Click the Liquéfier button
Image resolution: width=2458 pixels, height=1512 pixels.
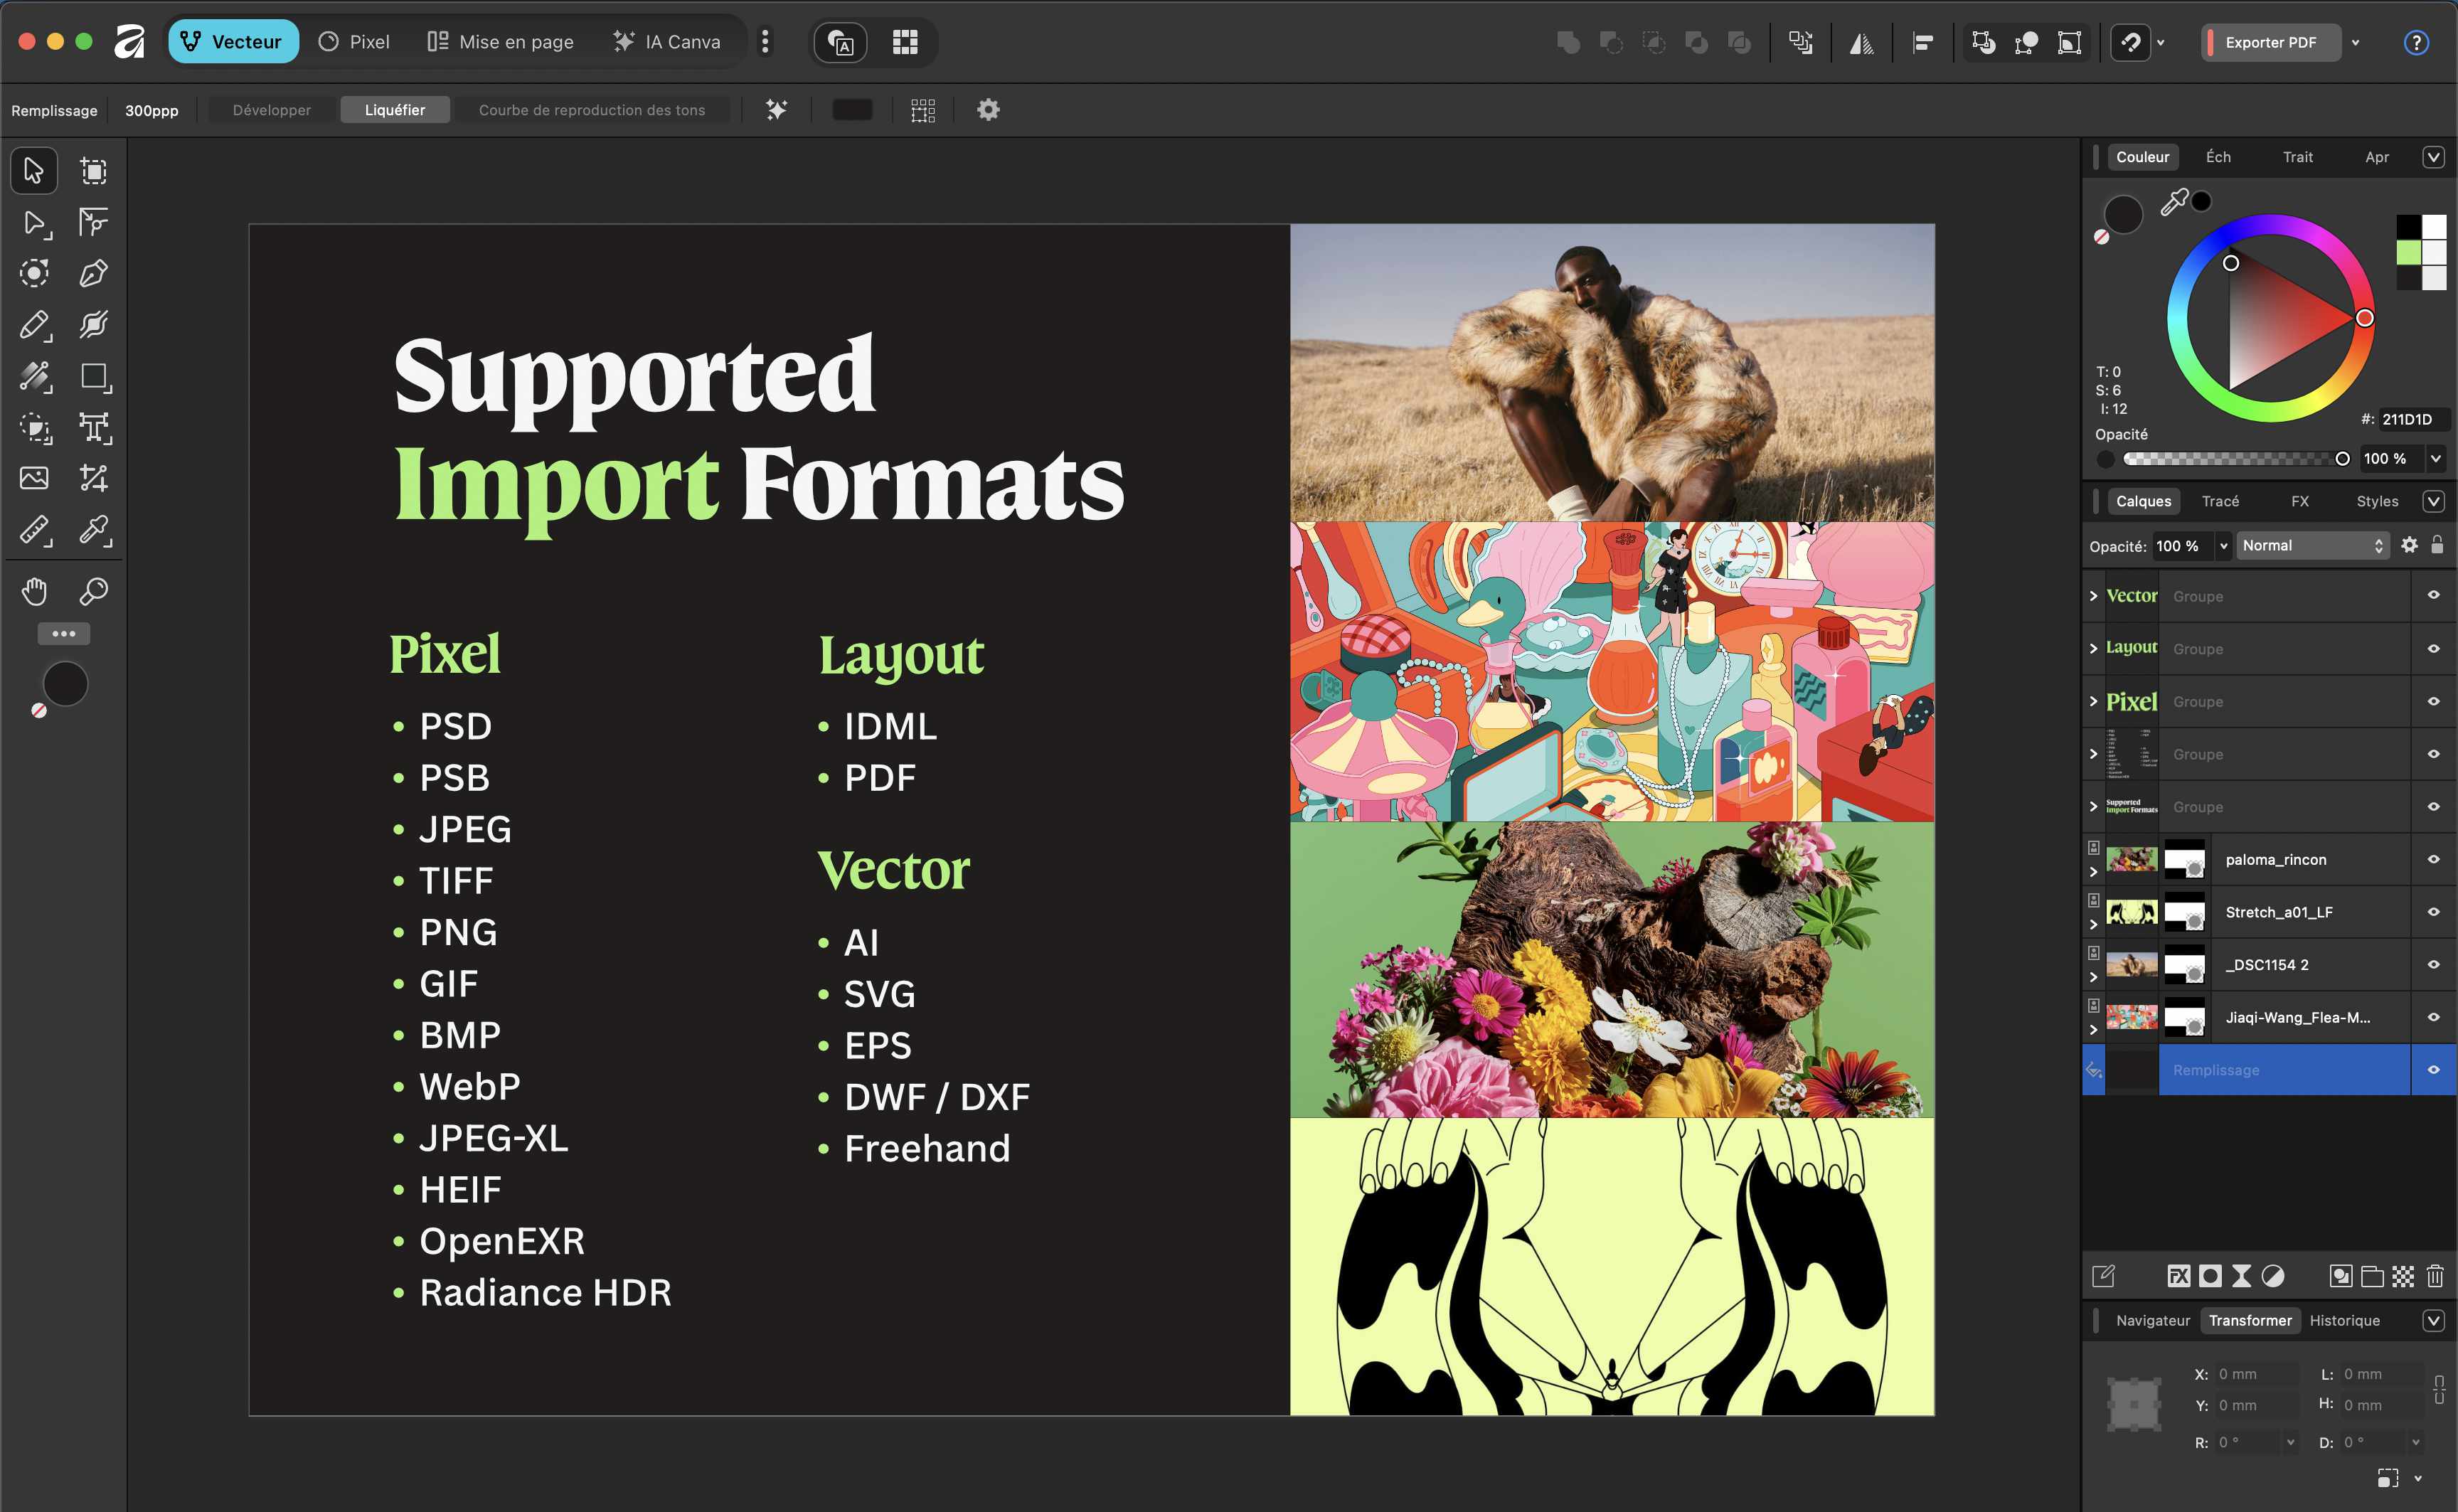[x=394, y=110]
